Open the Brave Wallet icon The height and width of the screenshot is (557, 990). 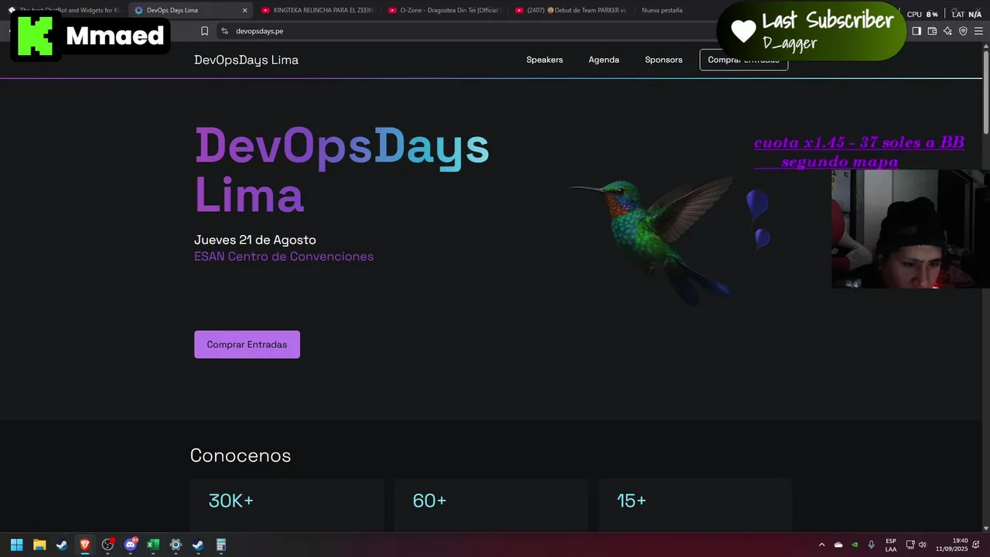932,31
